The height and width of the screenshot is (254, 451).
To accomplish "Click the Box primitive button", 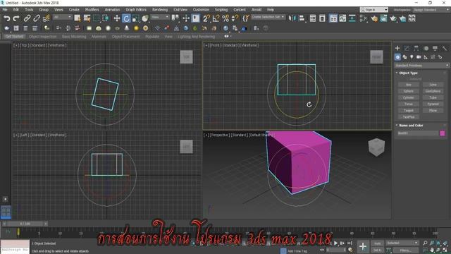I will (x=409, y=85).
